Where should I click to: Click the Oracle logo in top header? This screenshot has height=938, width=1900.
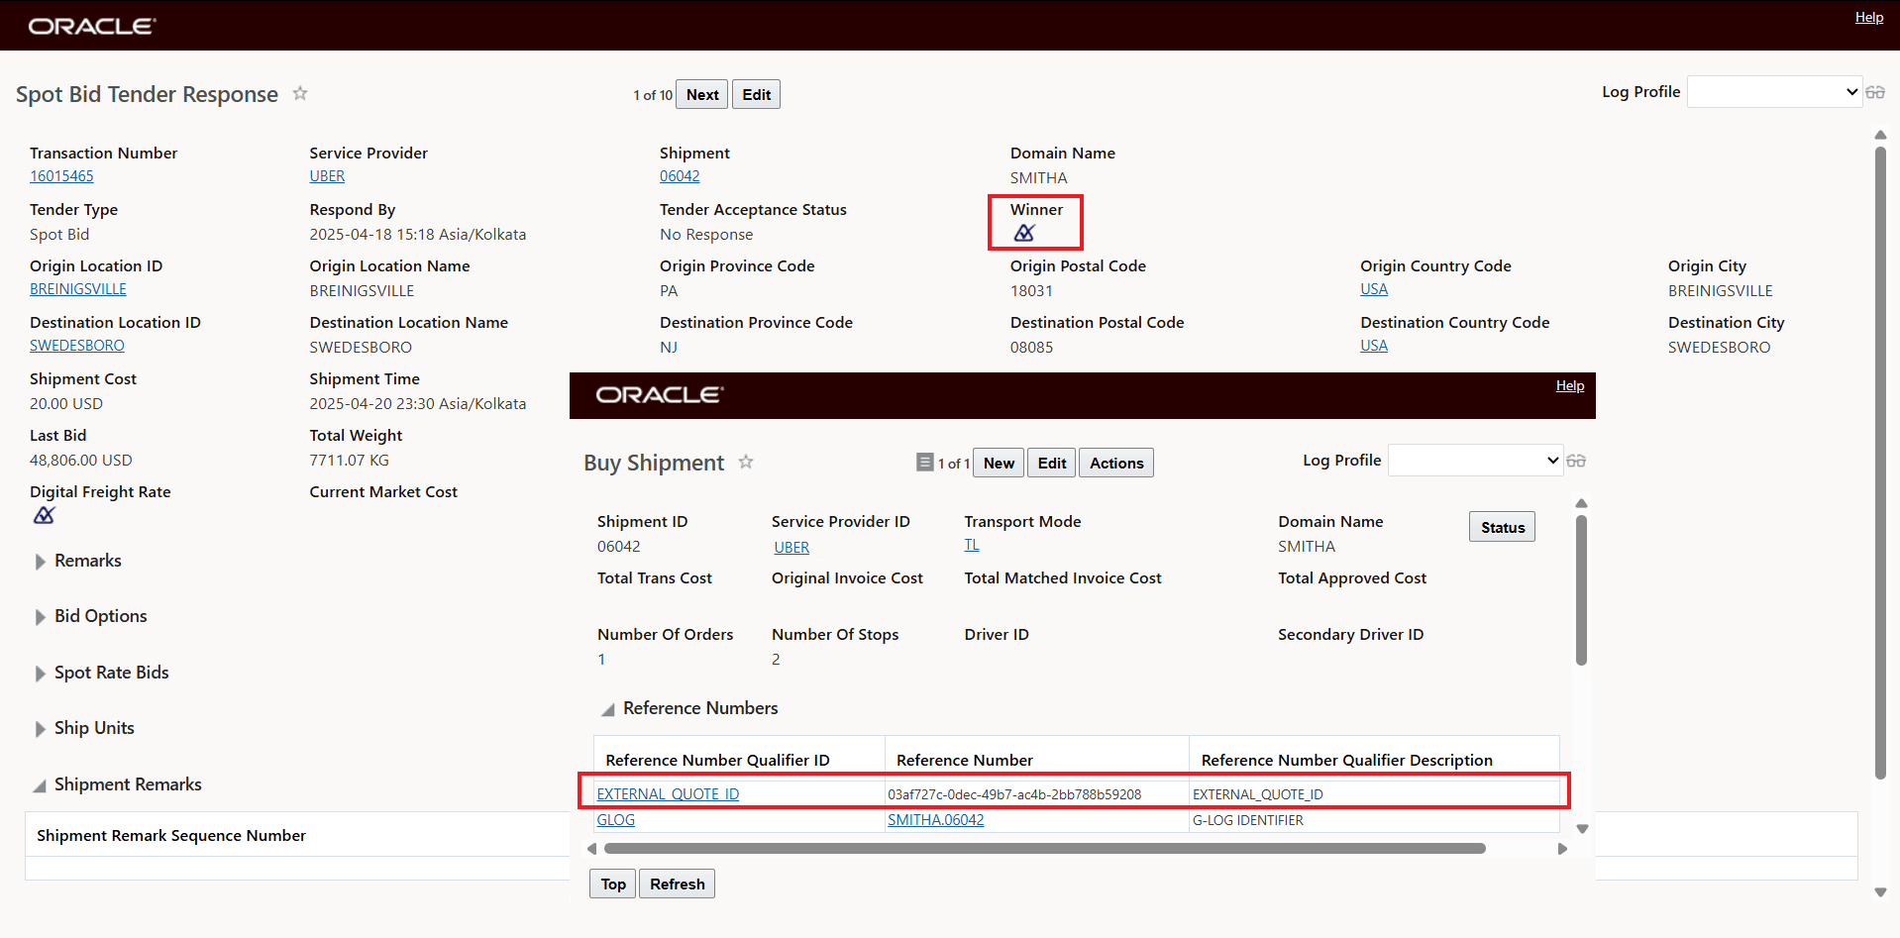click(92, 26)
